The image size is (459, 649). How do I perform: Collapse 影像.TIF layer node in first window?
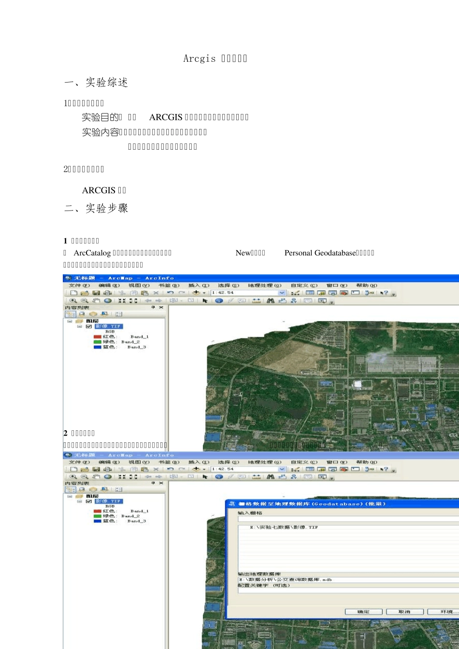[x=80, y=326]
